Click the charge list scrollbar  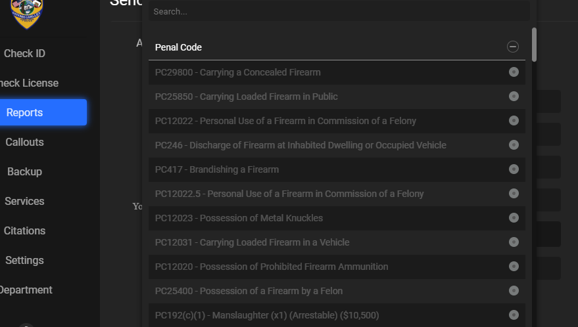(x=534, y=45)
